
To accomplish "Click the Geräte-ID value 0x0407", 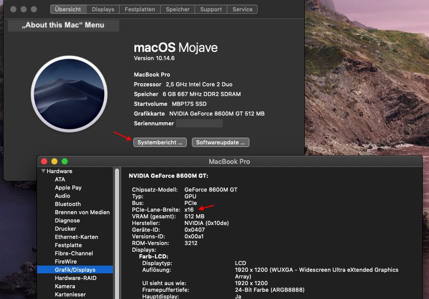I will (194, 230).
